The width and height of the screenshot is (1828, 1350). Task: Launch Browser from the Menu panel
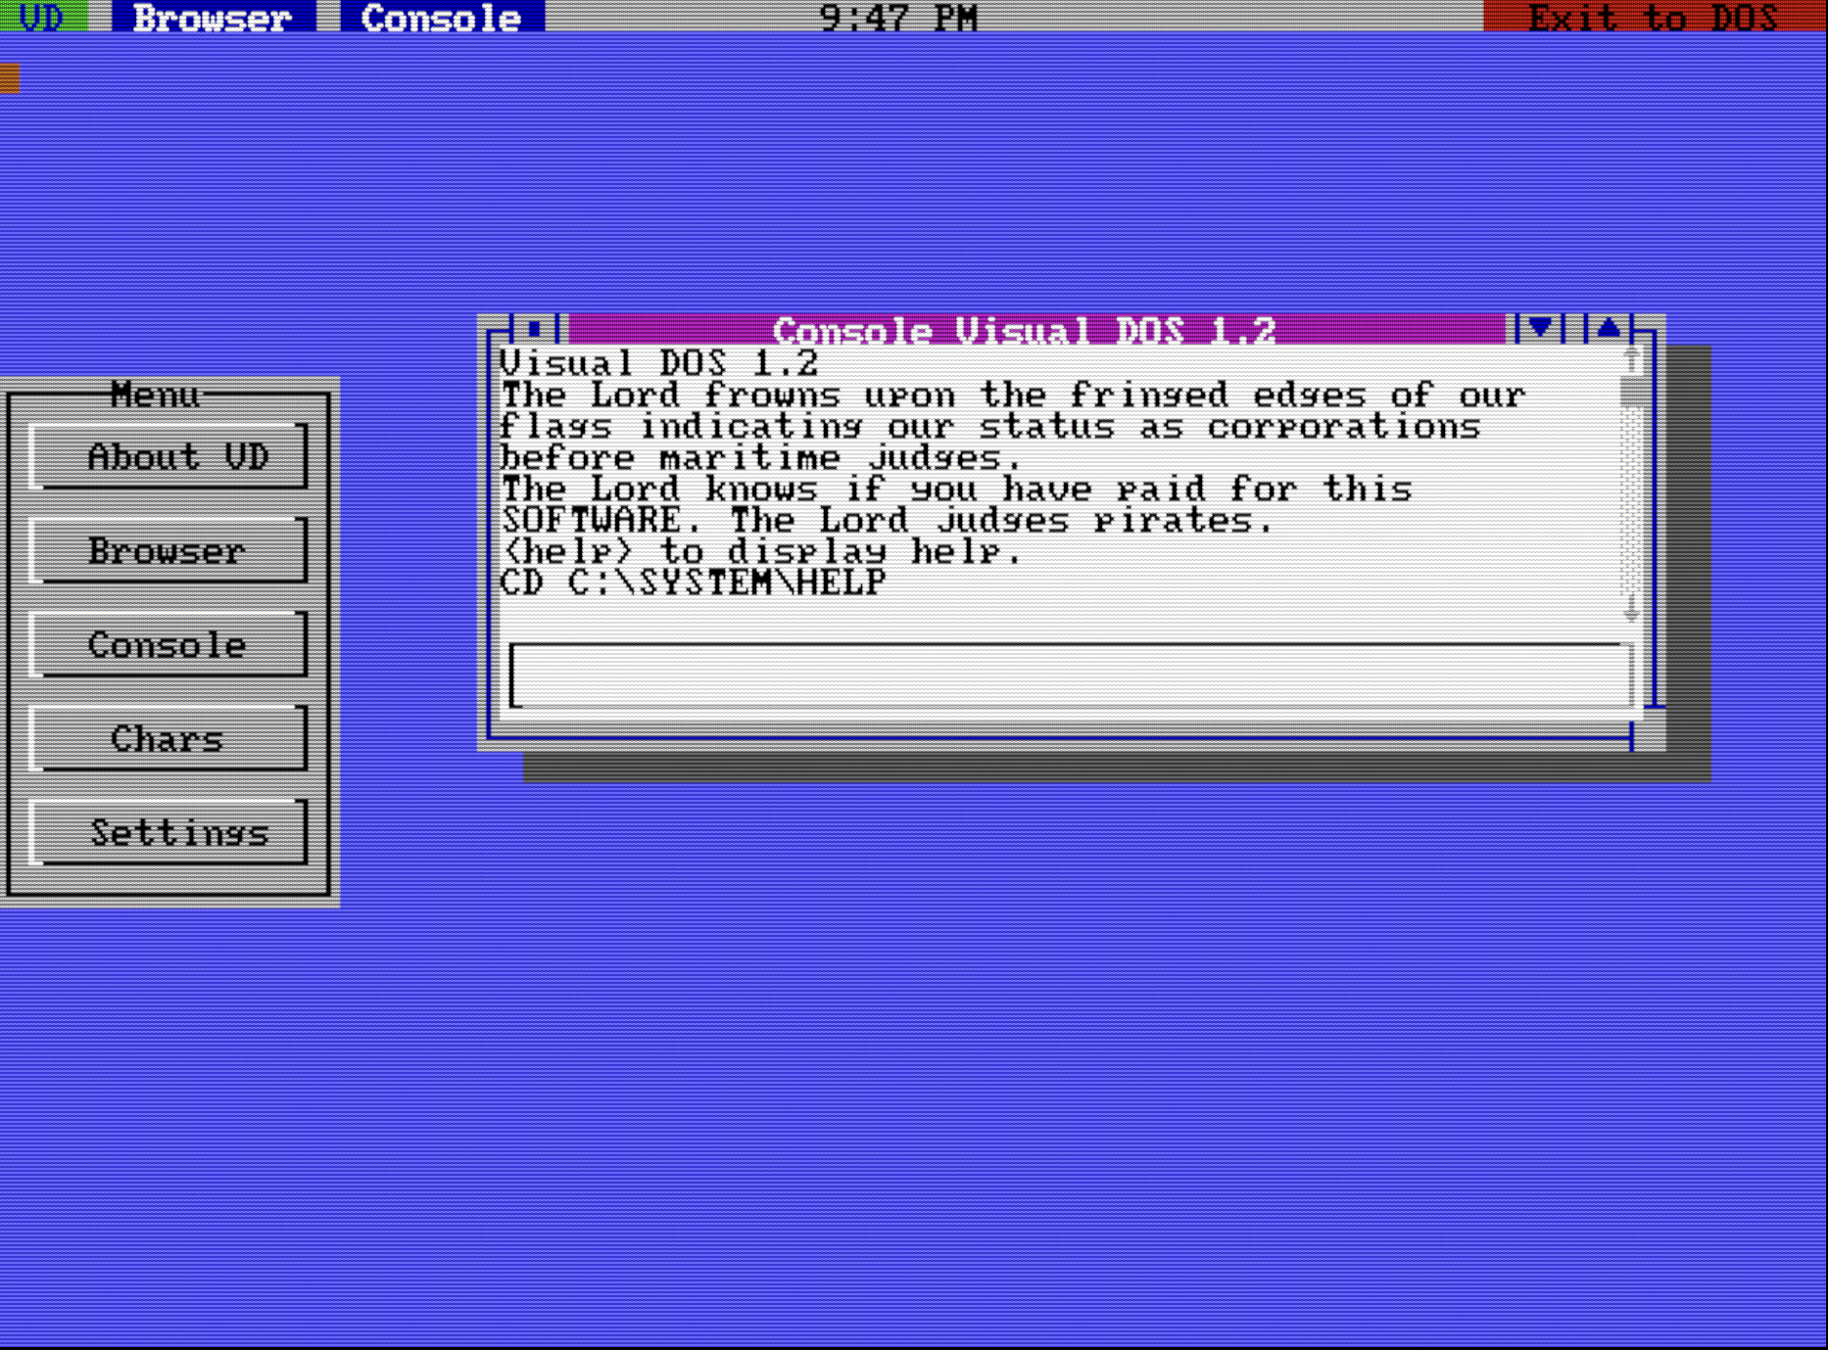(168, 550)
